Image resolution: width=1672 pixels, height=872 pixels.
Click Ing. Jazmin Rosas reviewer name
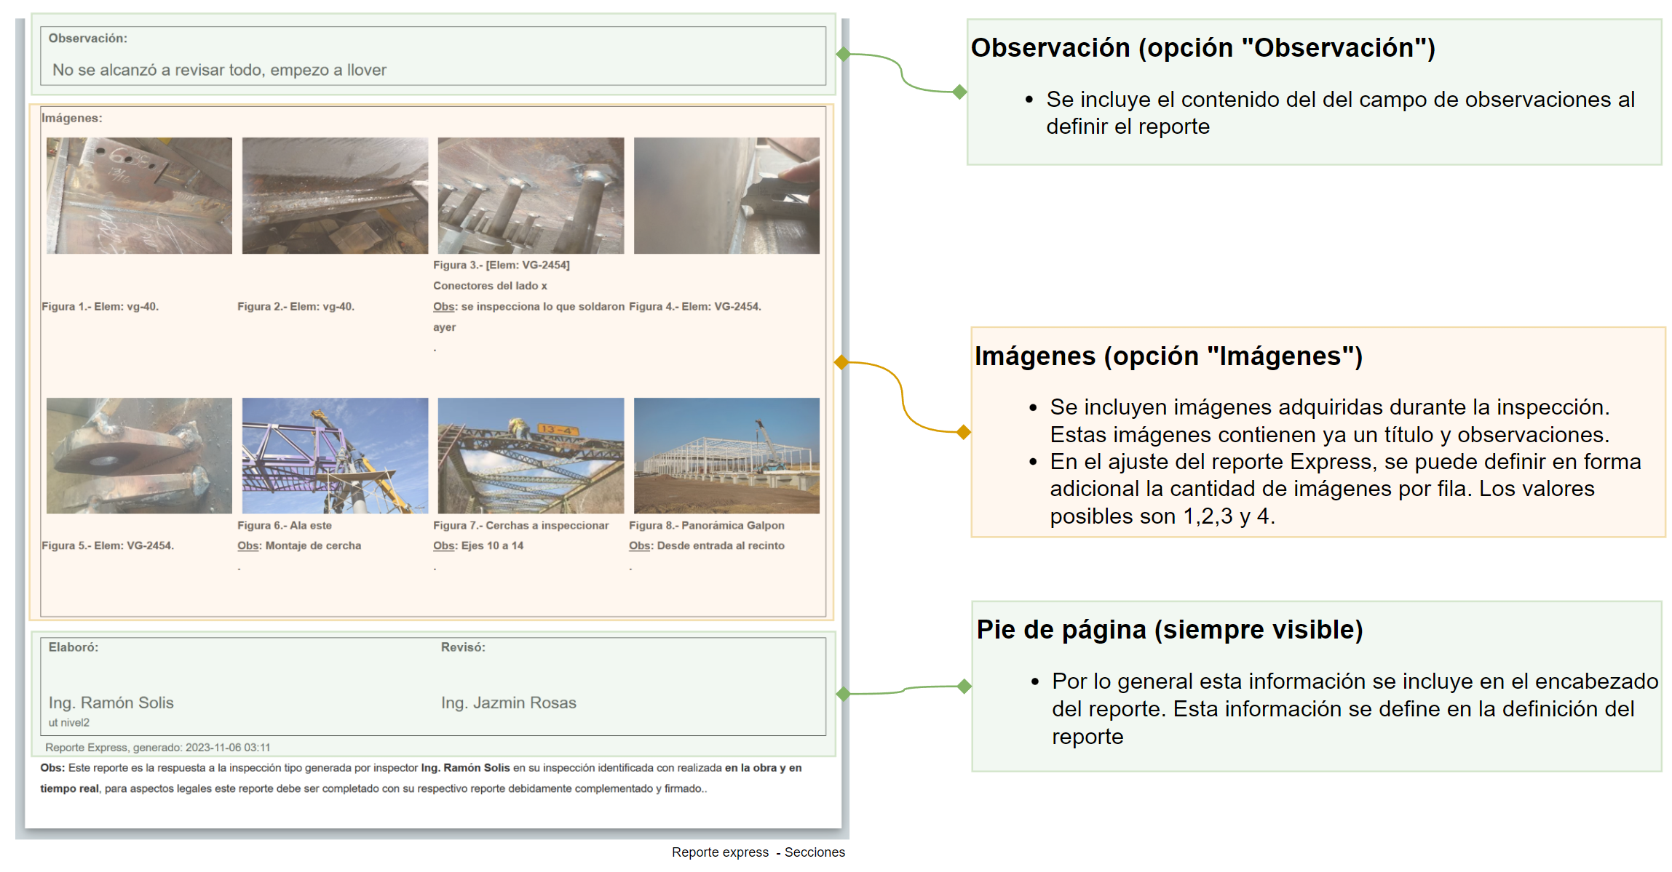(x=508, y=703)
